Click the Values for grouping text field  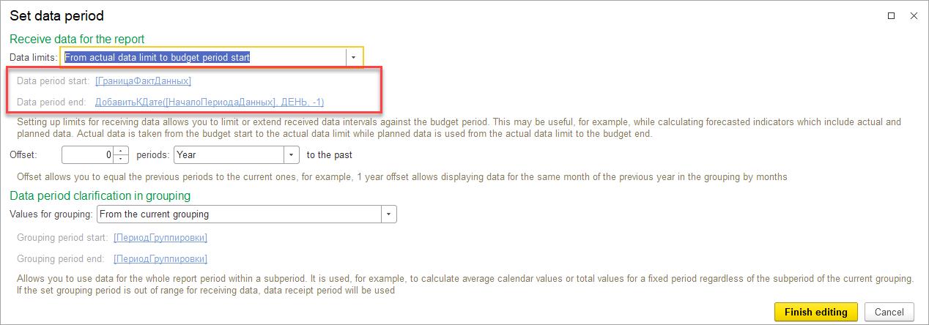(x=238, y=214)
